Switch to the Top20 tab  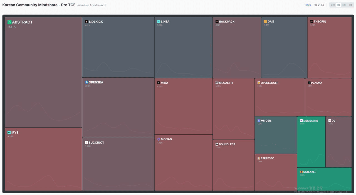pyautogui.click(x=308, y=5)
